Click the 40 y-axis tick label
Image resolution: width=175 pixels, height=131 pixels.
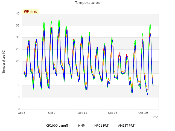[x=17, y=13]
